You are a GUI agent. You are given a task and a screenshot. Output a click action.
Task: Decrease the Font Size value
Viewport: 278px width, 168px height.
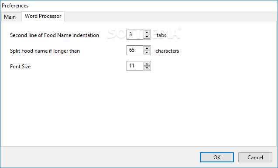pyautogui.click(x=147, y=68)
